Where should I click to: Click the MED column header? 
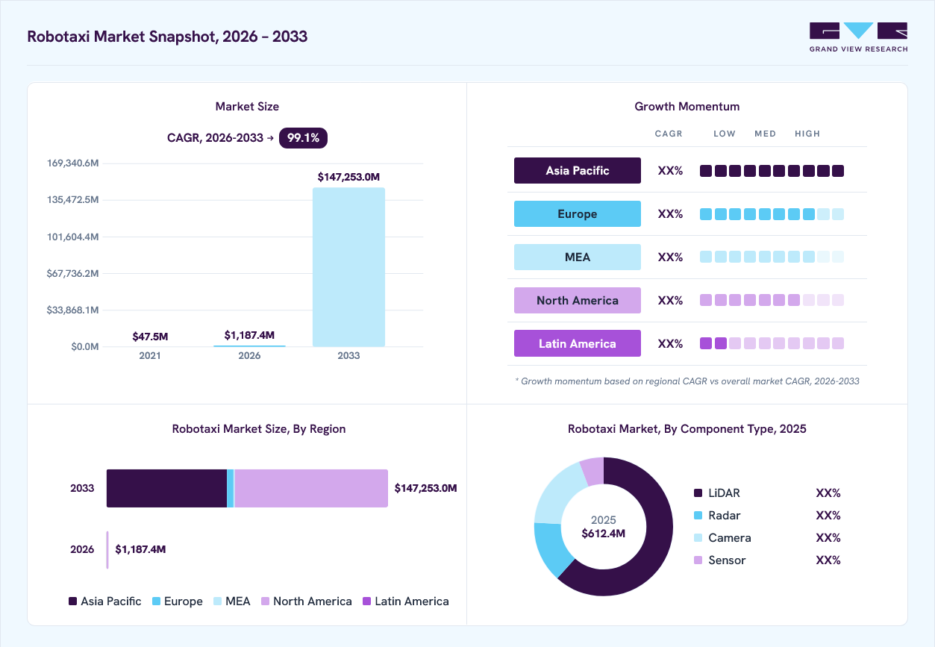click(766, 134)
